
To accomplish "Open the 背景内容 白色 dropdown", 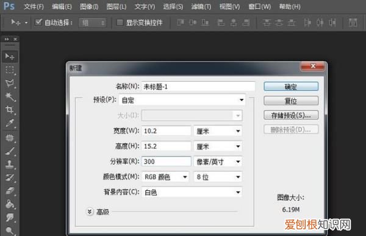I will click(x=192, y=192).
